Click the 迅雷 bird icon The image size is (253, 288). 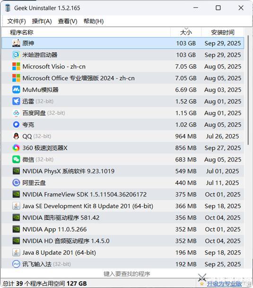point(16,101)
